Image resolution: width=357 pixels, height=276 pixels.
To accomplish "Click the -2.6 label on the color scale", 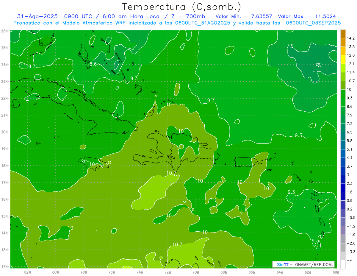I will pyautogui.click(x=351, y=243).
